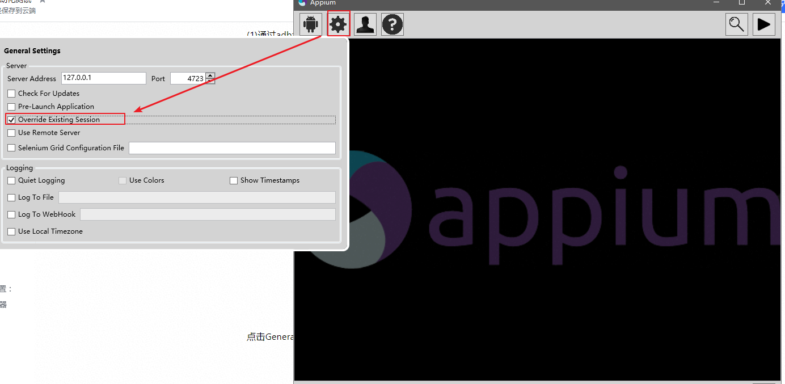
Task: Uncheck Override Existing Session
Action: (11, 120)
